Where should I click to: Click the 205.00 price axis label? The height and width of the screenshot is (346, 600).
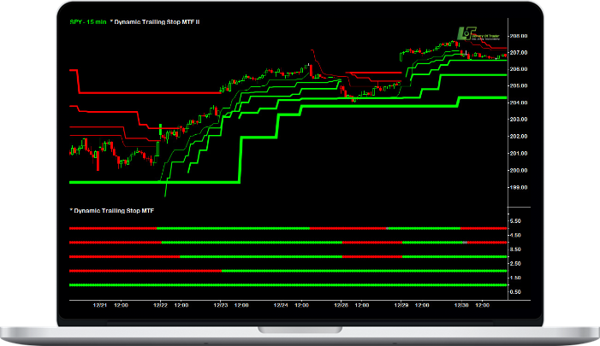tap(519, 85)
